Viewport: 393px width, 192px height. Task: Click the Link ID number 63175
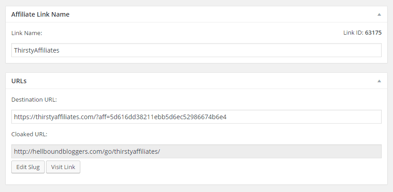373,33
